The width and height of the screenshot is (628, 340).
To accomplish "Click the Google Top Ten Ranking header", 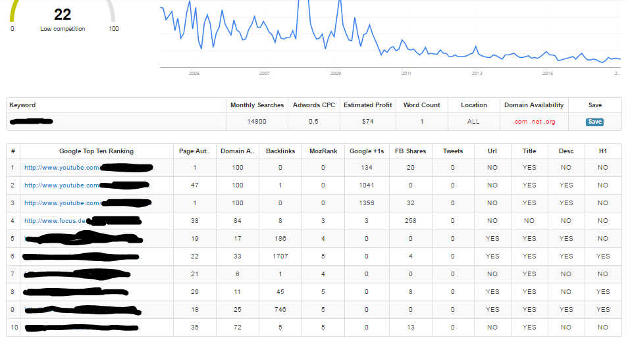I will pyautogui.click(x=97, y=151).
